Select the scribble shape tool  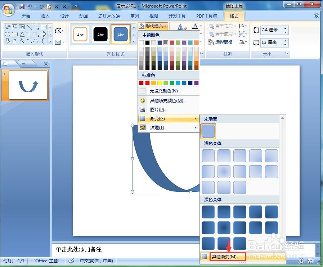pos(22,41)
